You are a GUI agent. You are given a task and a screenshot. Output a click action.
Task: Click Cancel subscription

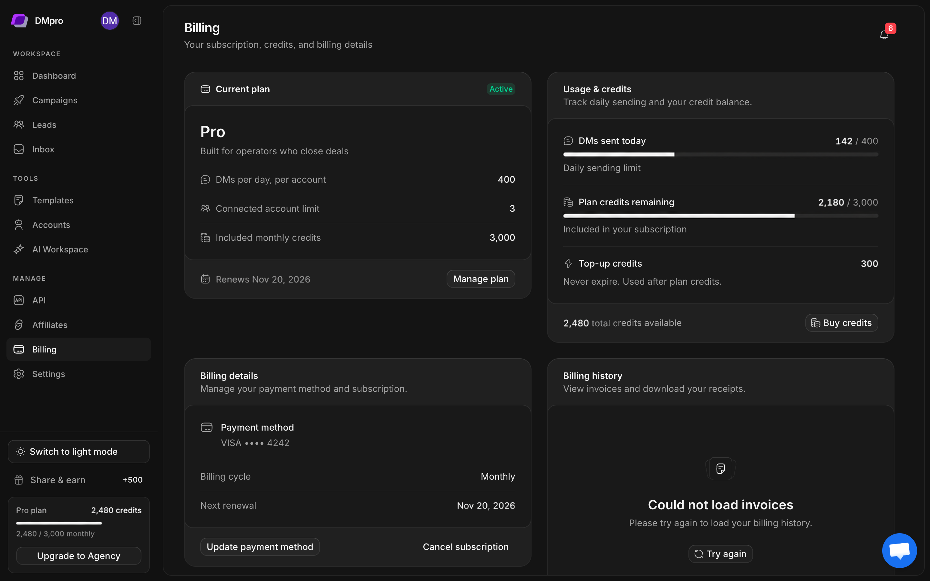(x=466, y=547)
